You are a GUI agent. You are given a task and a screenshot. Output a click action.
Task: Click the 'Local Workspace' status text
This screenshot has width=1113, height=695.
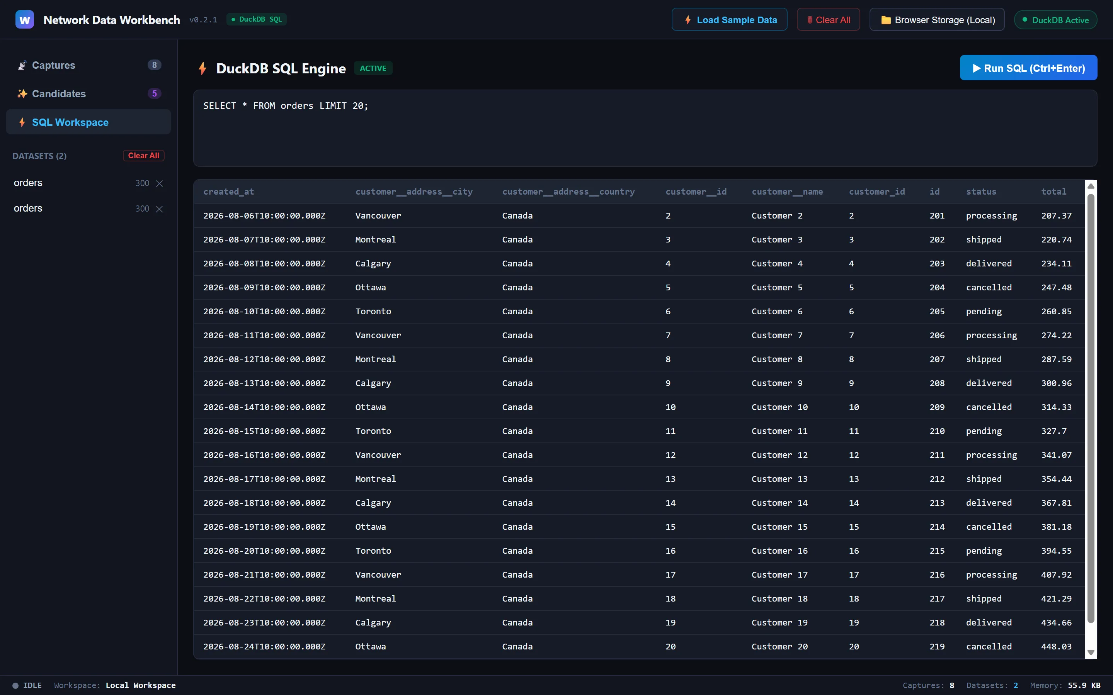140,685
